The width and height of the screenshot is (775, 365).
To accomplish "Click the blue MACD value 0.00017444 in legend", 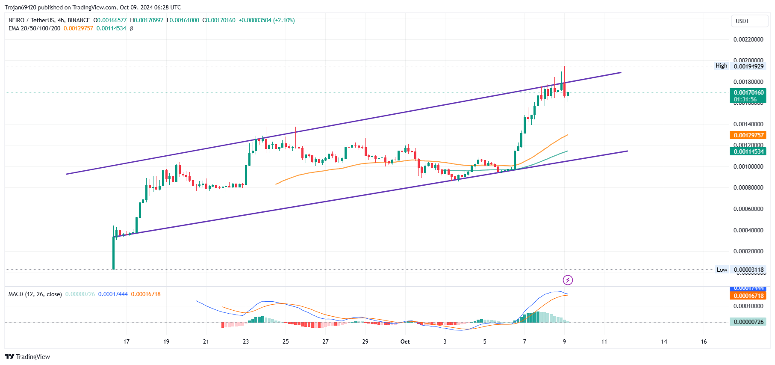I will coord(113,294).
